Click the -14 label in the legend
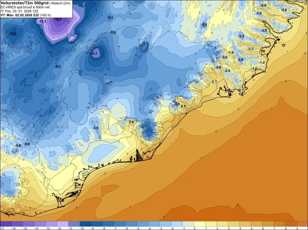The image size is (308, 230). pyautogui.click(x=36, y=228)
